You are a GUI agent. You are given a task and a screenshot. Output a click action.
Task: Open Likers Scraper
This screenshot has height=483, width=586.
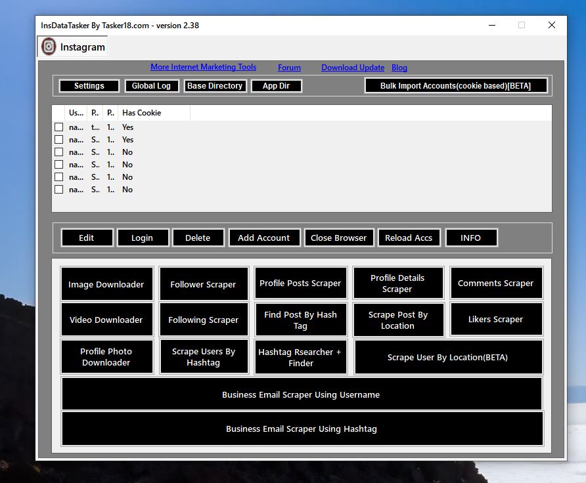(496, 319)
